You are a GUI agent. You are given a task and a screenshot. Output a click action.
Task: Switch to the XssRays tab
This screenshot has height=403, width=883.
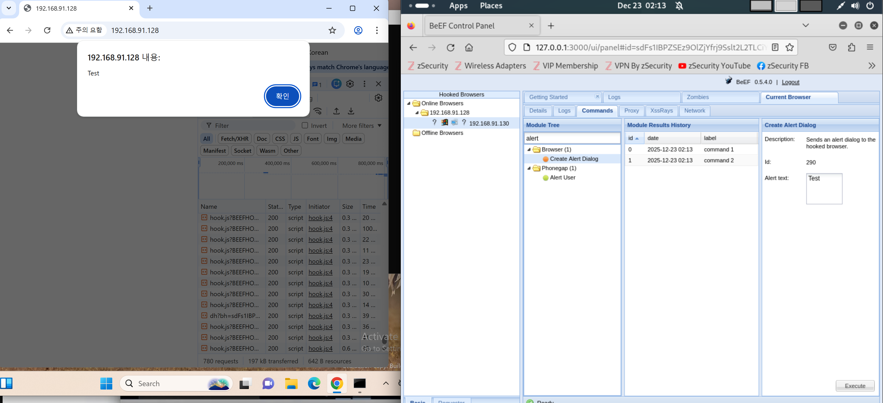click(661, 110)
